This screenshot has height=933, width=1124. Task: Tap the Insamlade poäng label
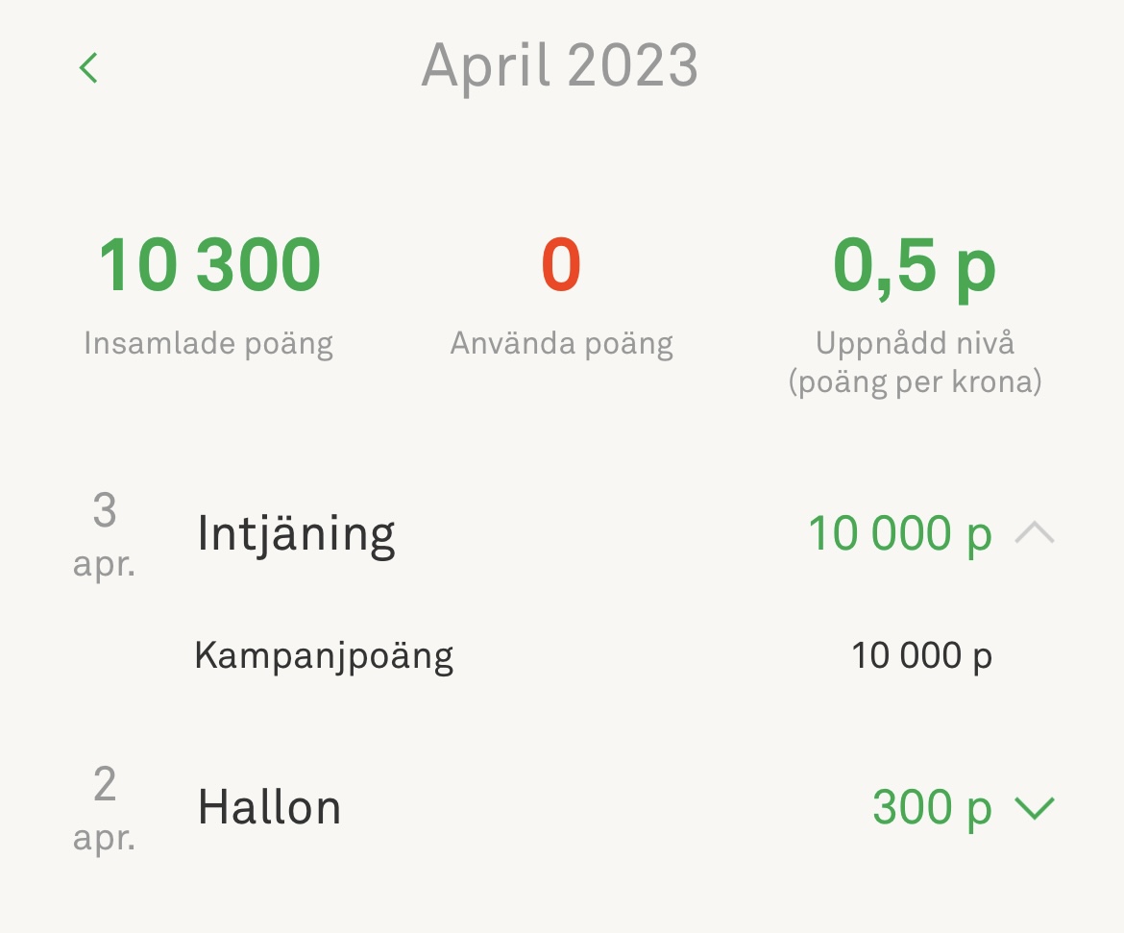pyautogui.click(x=208, y=343)
